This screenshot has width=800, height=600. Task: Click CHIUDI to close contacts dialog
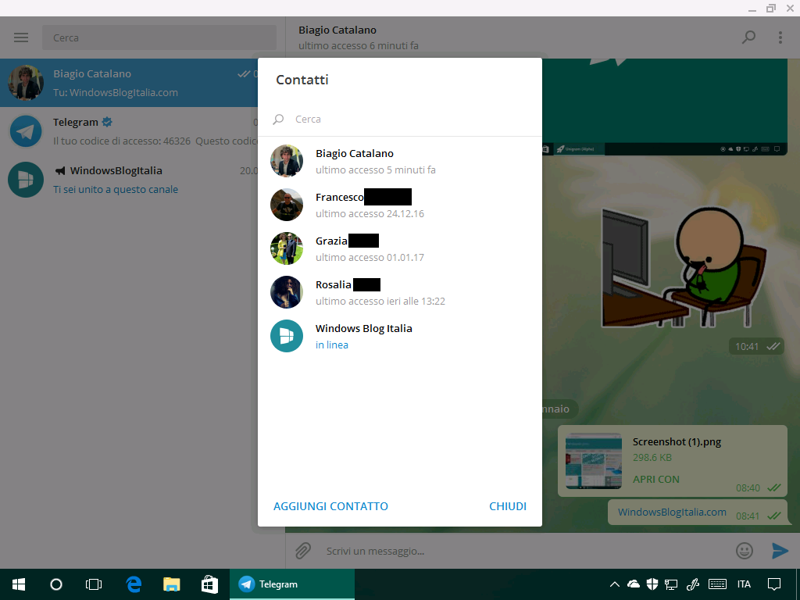(x=508, y=506)
